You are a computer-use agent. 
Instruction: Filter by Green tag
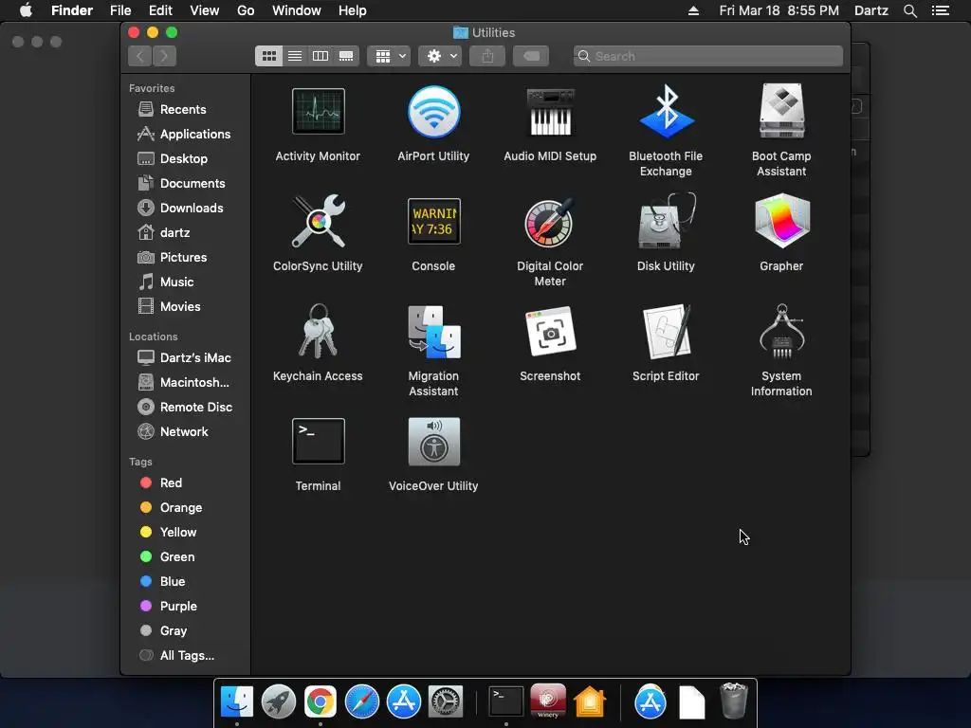click(x=177, y=557)
